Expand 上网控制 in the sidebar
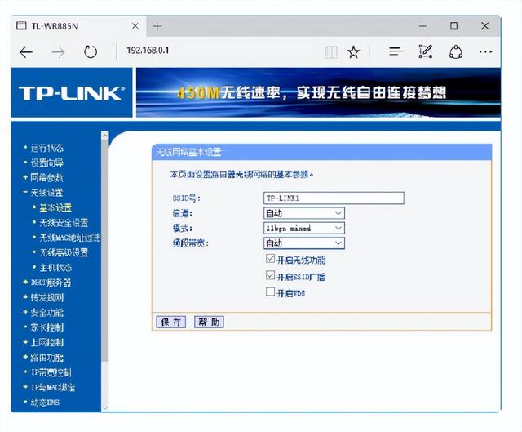Viewport: 522px width, 432px height. click(x=46, y=342)
